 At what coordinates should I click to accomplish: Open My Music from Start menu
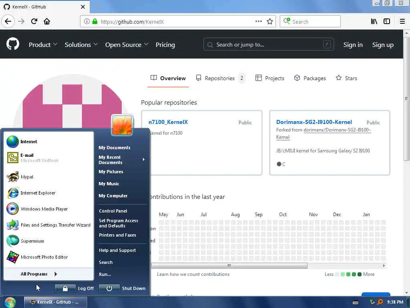pyautogui.click(x=109, y=184)
